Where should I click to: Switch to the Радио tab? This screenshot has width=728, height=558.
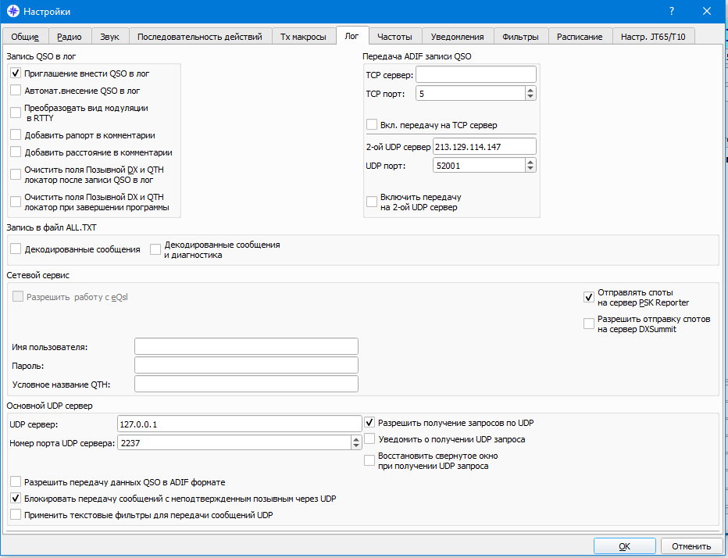70,37
